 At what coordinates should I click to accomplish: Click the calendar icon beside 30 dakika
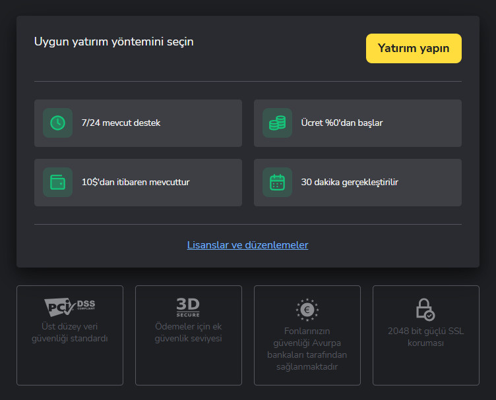[277, 182]
